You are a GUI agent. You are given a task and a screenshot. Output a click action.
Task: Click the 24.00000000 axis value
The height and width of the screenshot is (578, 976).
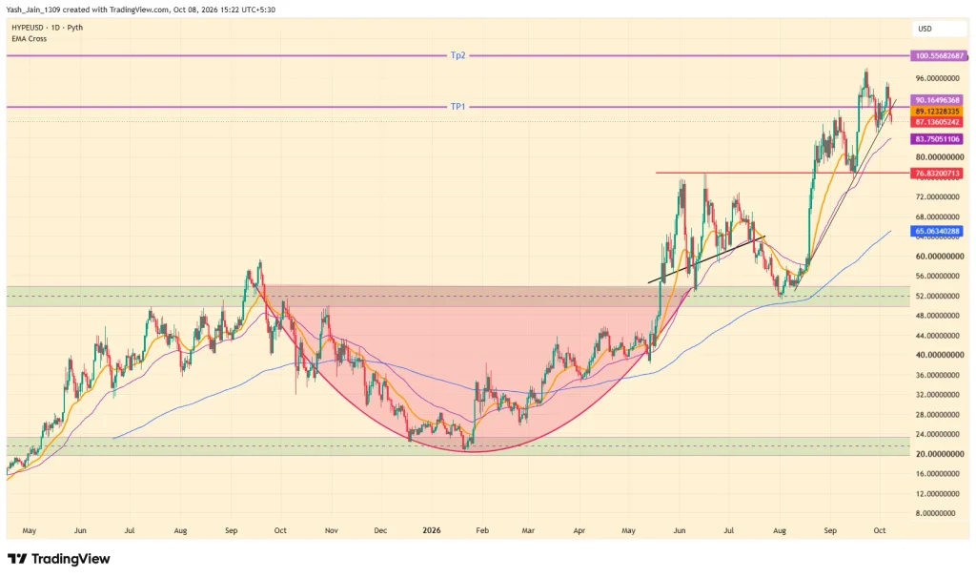[x=939, y=434]
